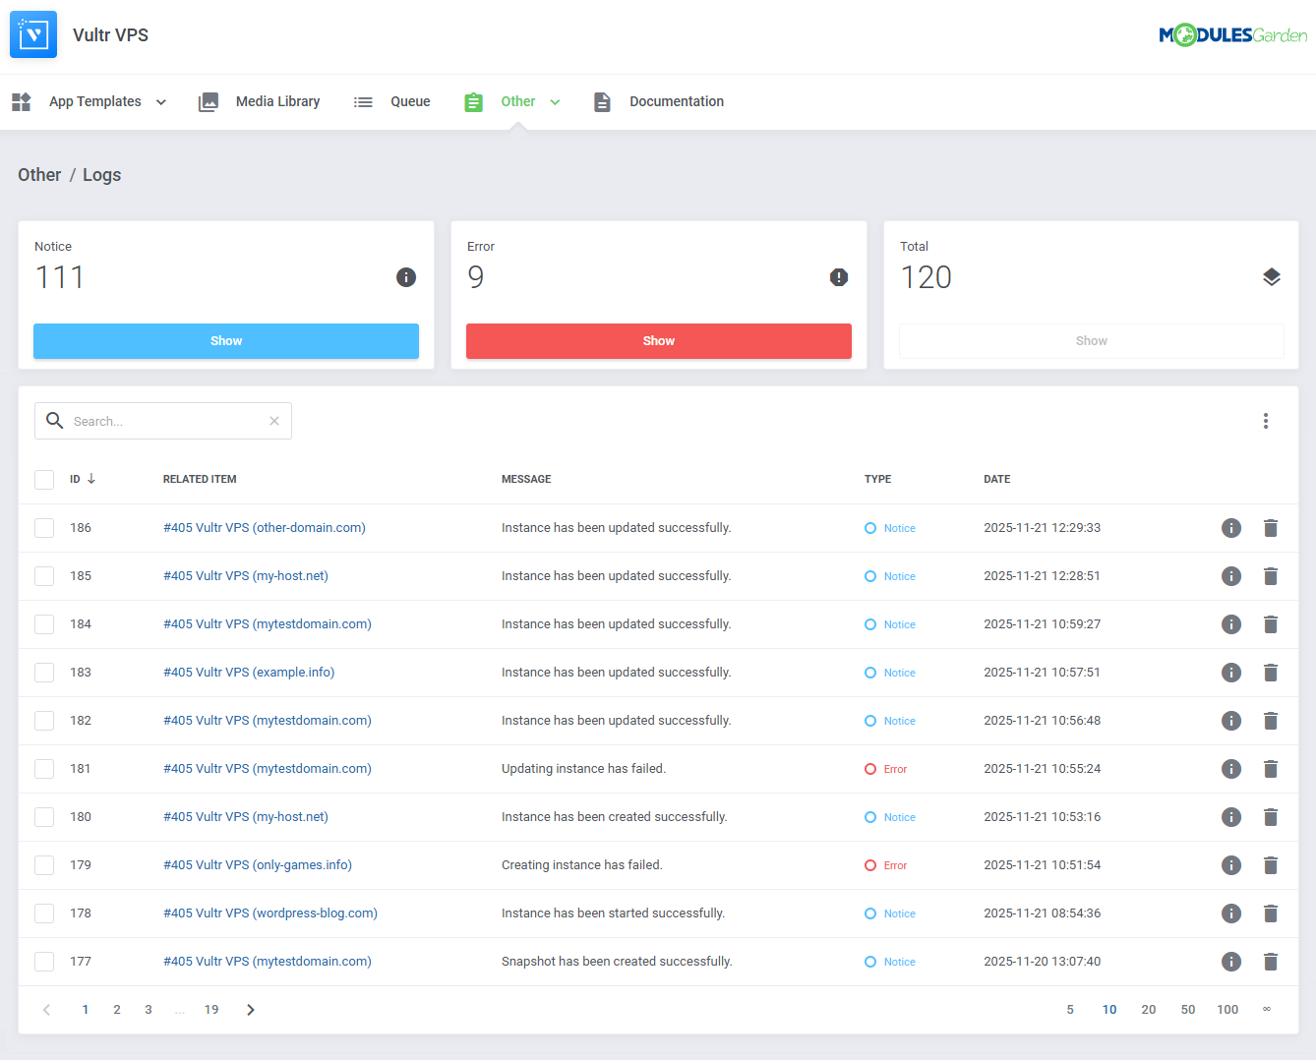The image size is (1316, 1060).
Task: Click the Notice summary info icon
Action: (x=405, y=277)
